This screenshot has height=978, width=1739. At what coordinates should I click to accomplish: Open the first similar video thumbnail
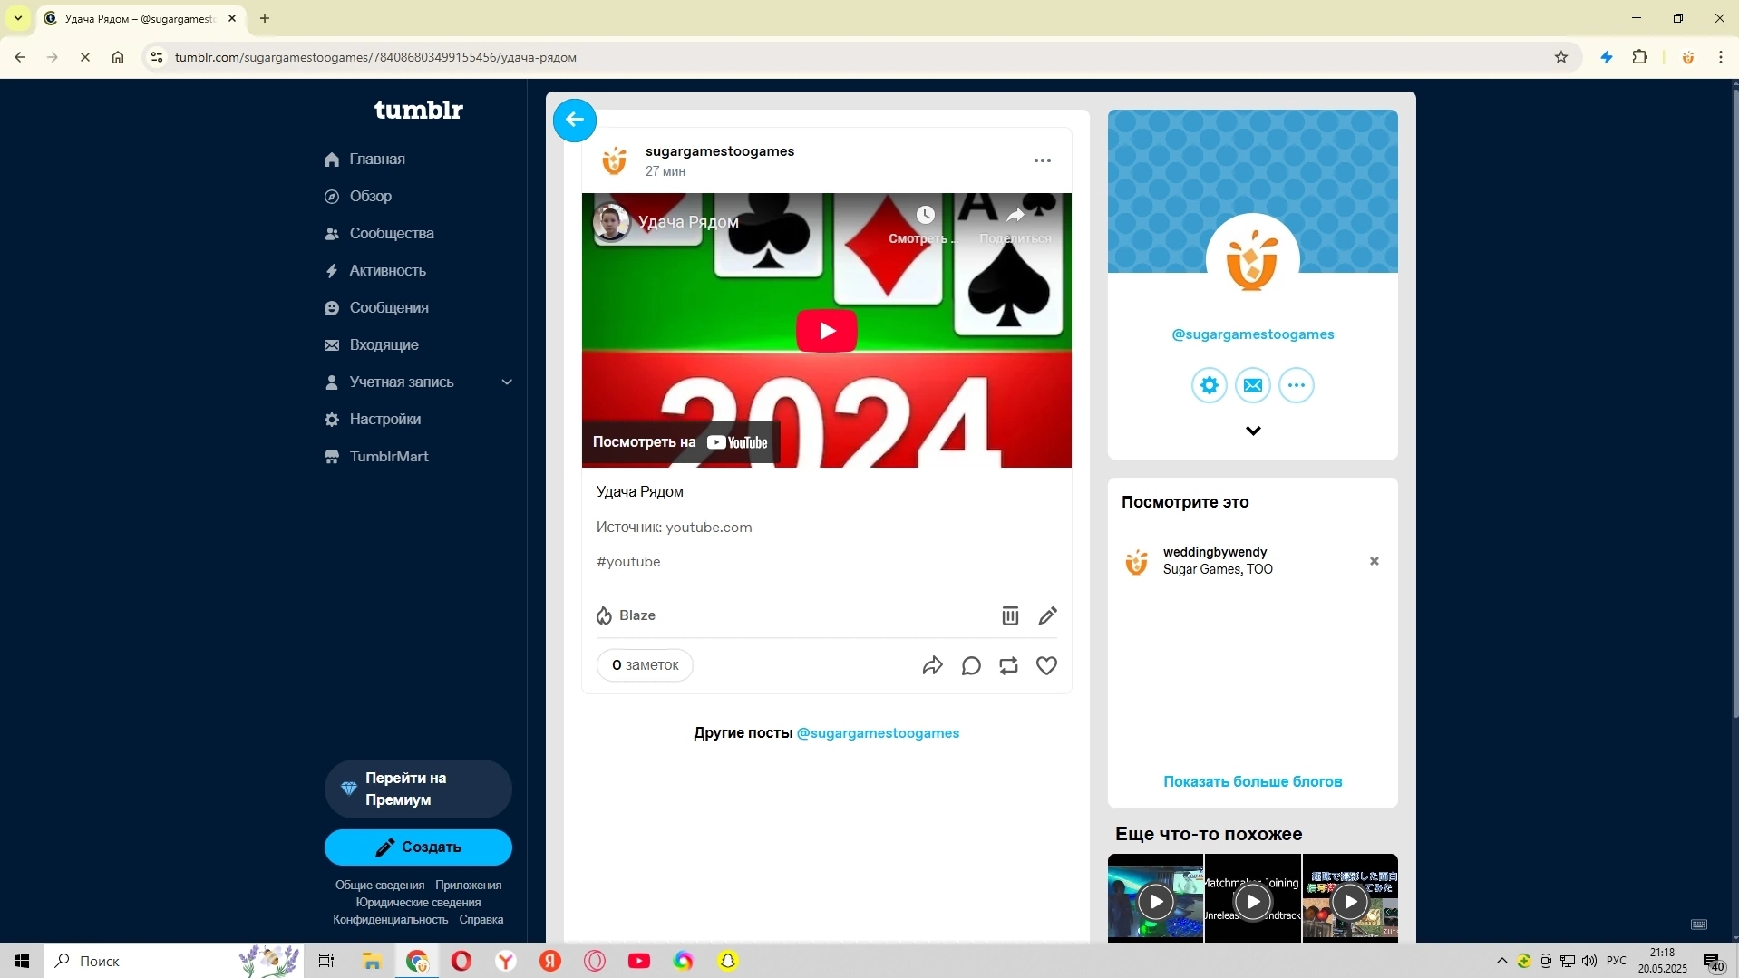pos(1155,899)
